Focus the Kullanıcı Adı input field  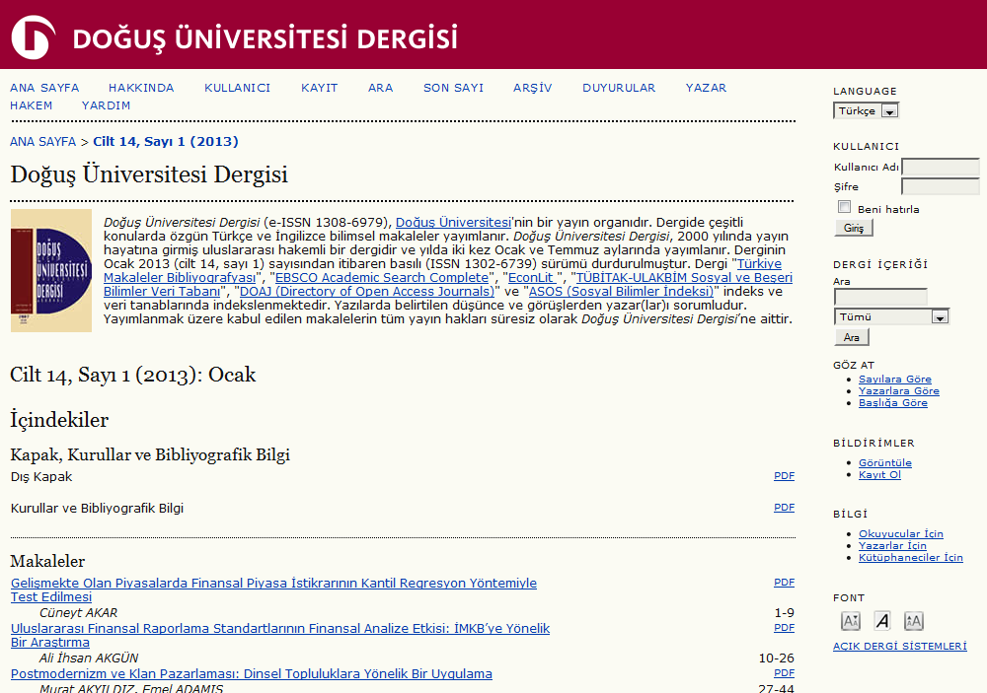[941, 167]
